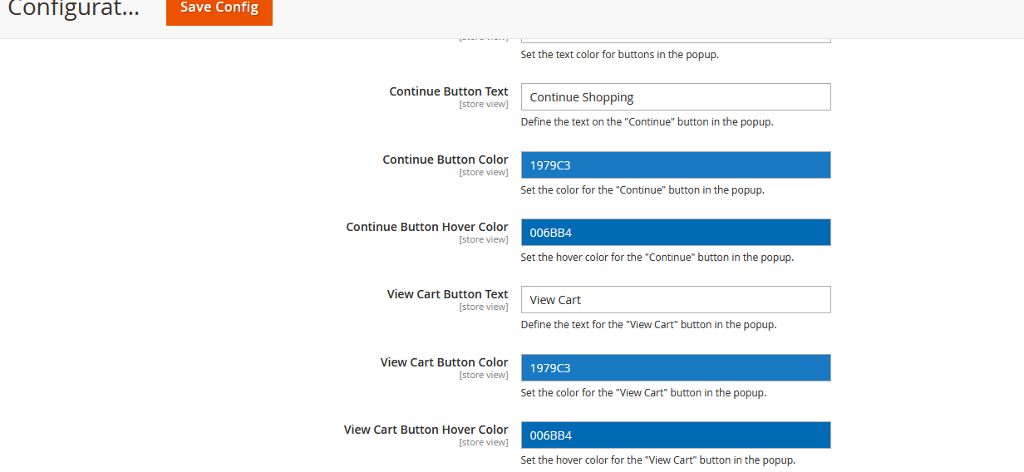
Task: Click the "View Cart Button Text" label
Action: pos(447,294)
